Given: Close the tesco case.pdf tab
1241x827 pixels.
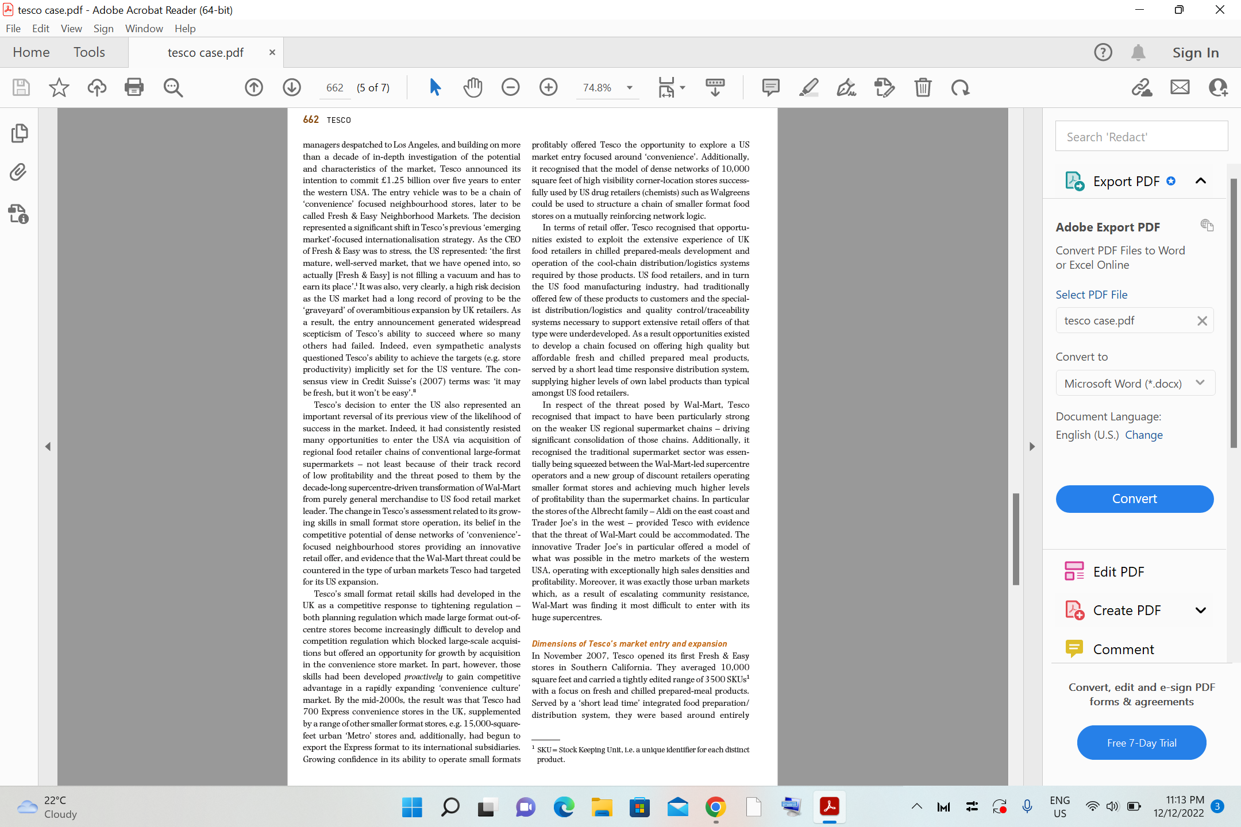Looking at the screenshot, I should 272,52.
